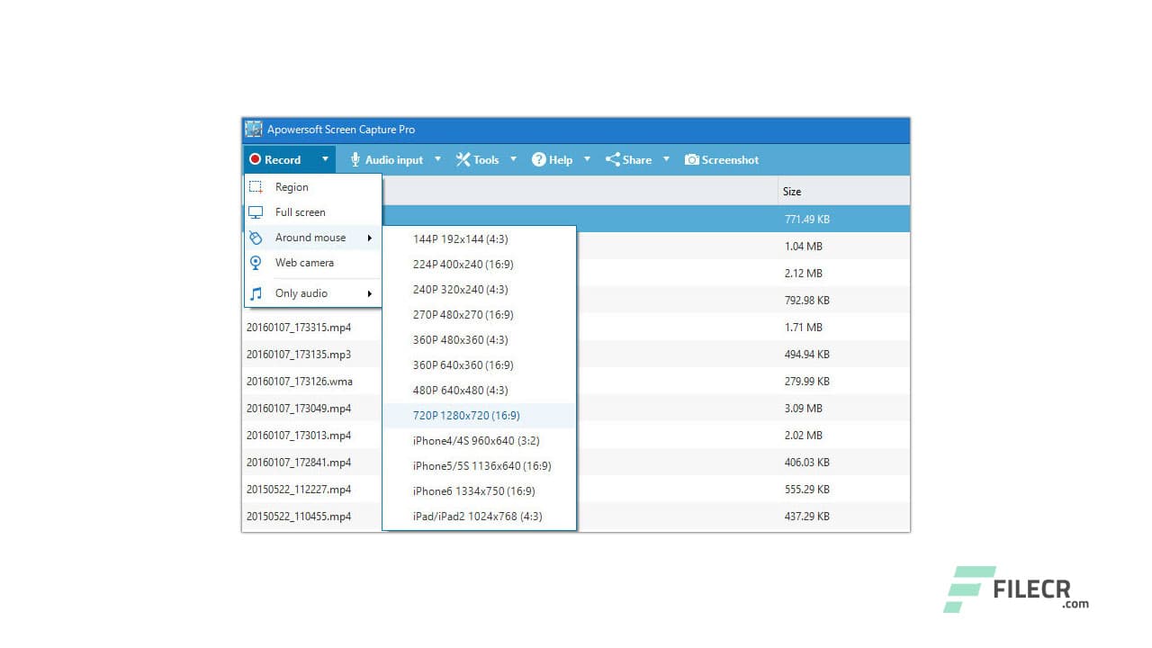This screenshot has height=648, width=1152.
Task: Select the file 20160107_173315.mp4
Action: [300, 327]
